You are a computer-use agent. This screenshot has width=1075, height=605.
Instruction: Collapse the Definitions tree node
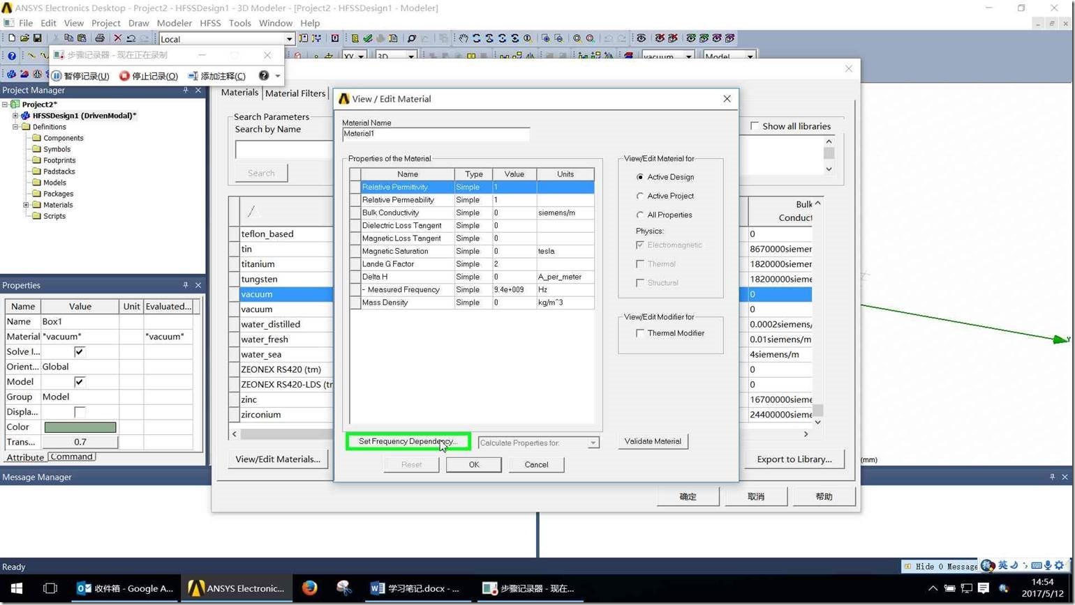coord(15,127)
